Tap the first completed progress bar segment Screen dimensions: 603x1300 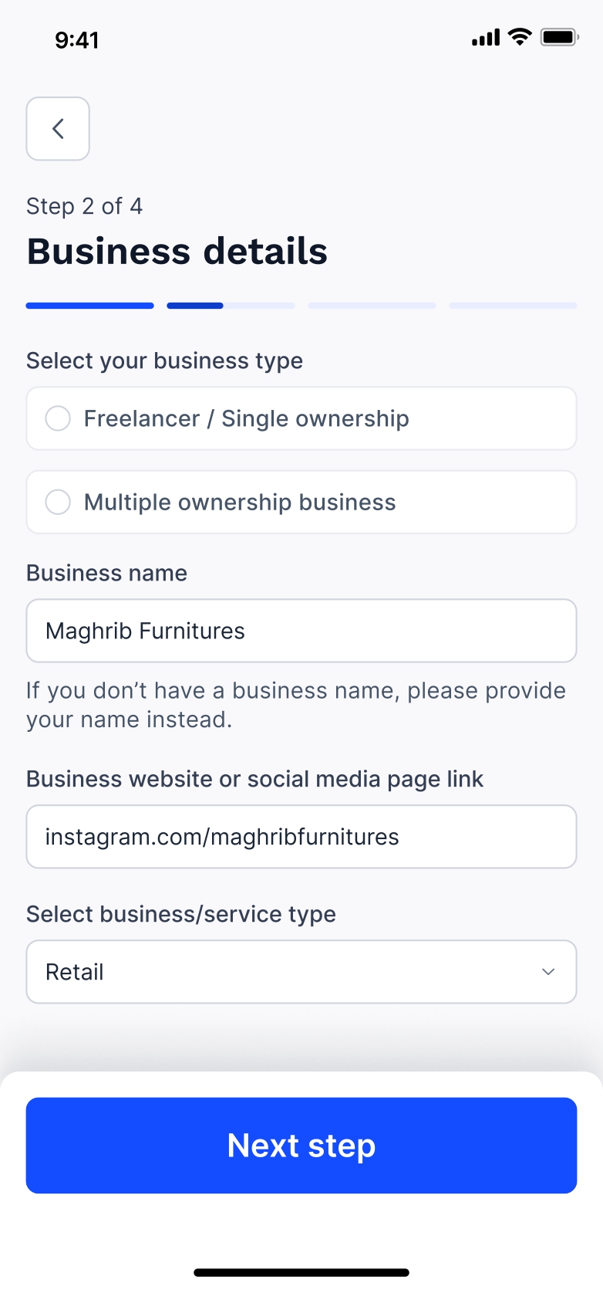click(90, 306)
